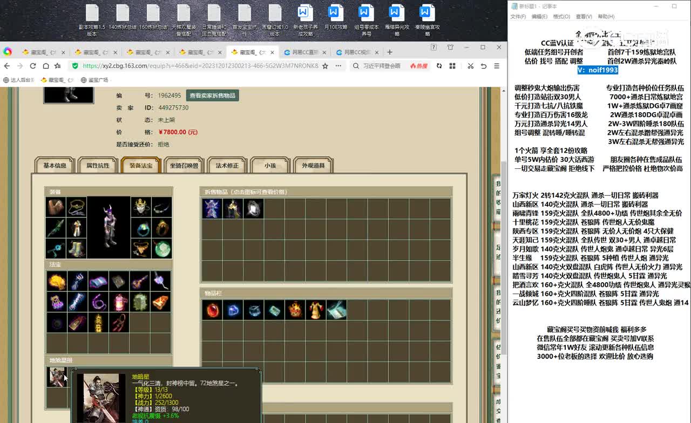Select the glowing book item in 物品栏

(336, 310)
